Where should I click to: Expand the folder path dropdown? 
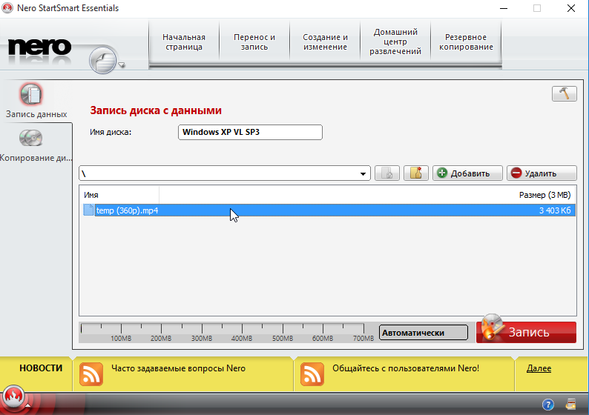(x=363, y=173)
